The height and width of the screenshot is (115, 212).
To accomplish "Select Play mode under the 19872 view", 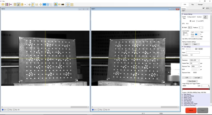I will tap(8, 110).
